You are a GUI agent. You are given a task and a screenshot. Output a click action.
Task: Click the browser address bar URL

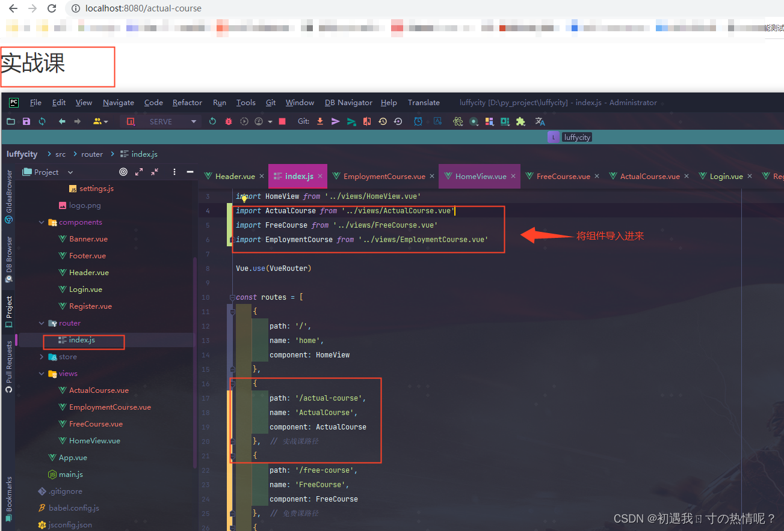point(144,8)
